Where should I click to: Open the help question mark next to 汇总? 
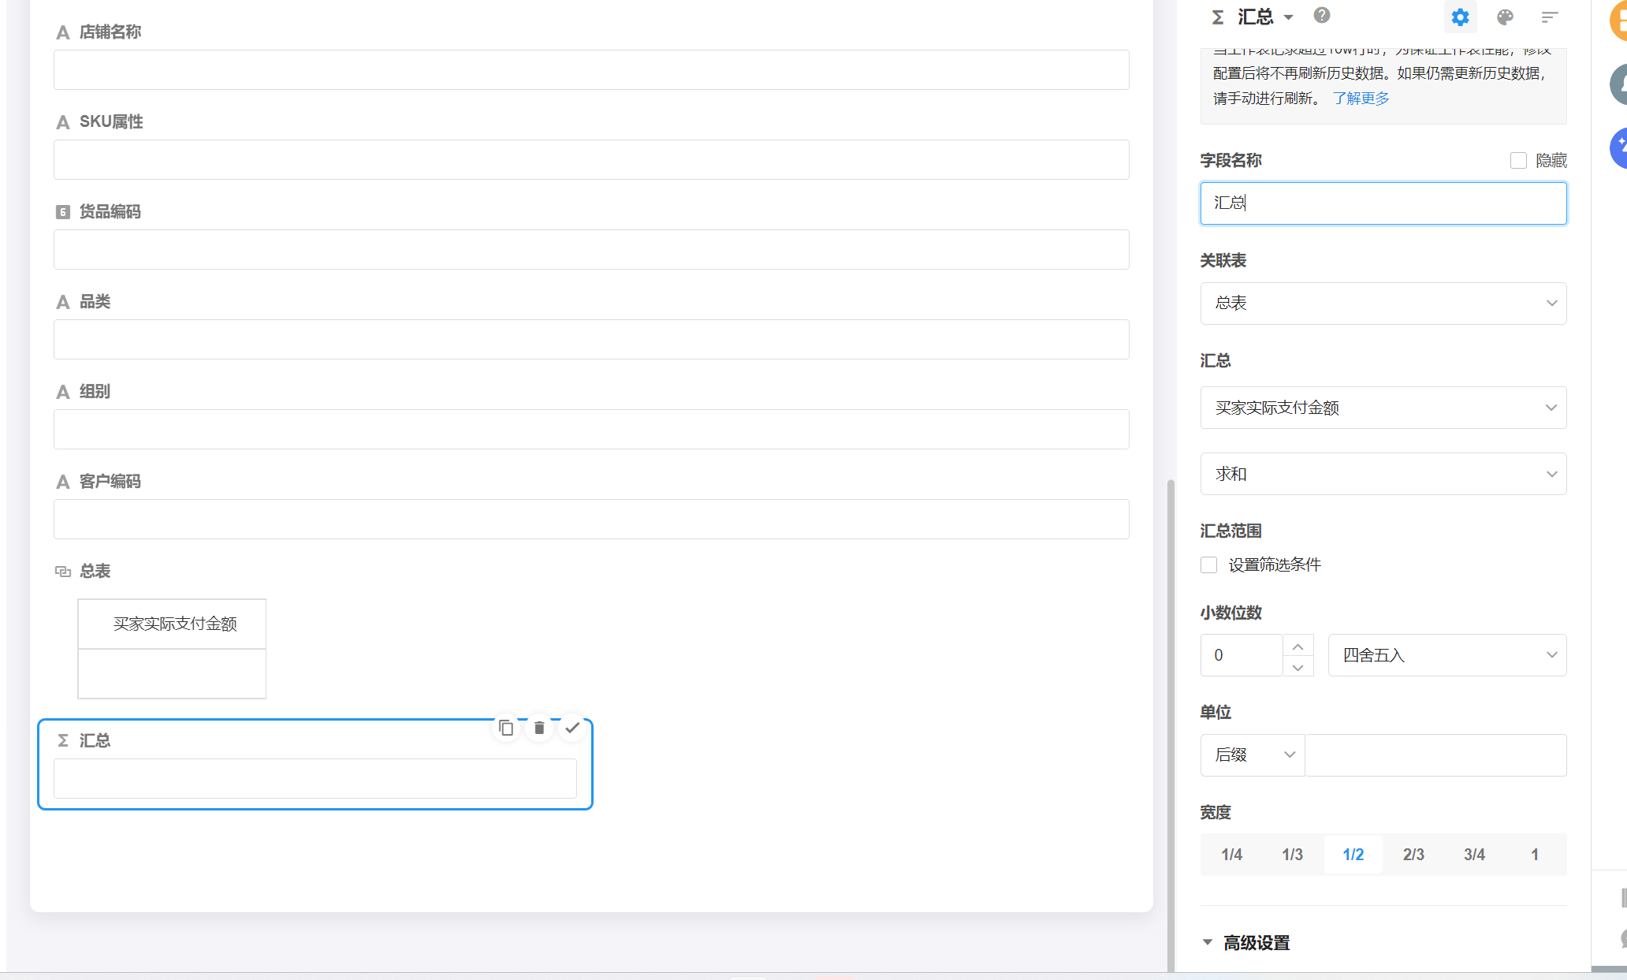[1322, 15]
